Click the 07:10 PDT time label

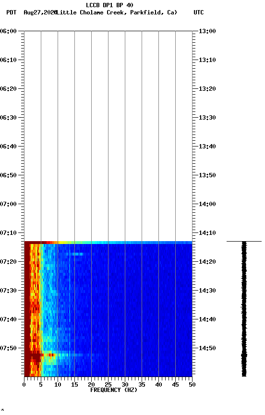pyautogui.click(x=8, y=233)
